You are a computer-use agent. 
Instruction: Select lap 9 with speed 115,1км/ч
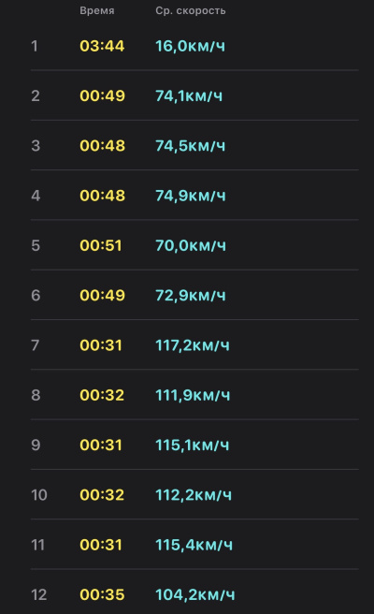194,445
